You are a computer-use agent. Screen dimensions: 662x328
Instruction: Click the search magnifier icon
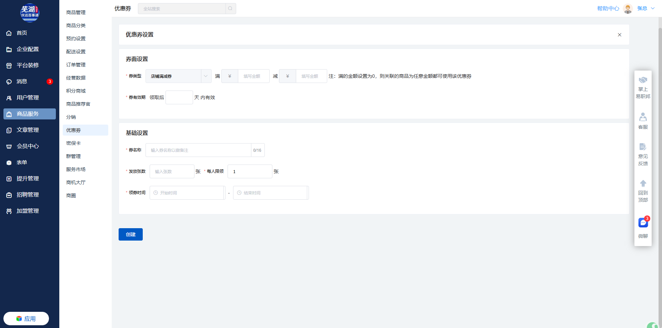click(230, 9)
